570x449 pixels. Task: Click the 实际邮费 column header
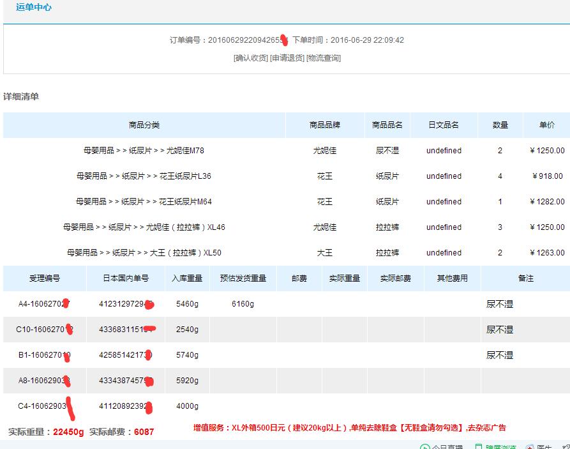(x=396, y=278)
